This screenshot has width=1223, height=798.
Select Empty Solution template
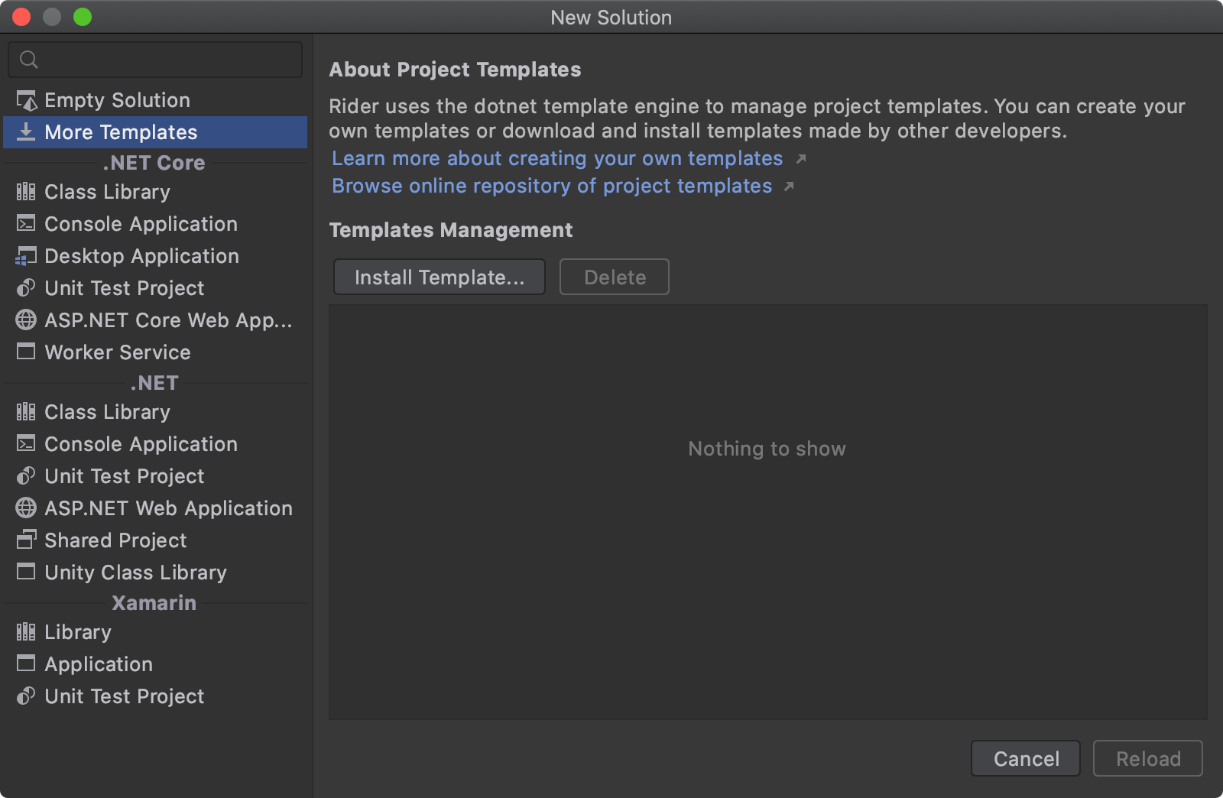pyautogui.click(x=155, y=100)
